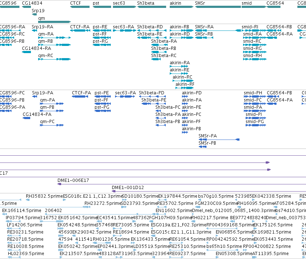Click protein Srp19-PA
Screen dimensions: 306x259
pyautogui.click(x=35, y=96)
